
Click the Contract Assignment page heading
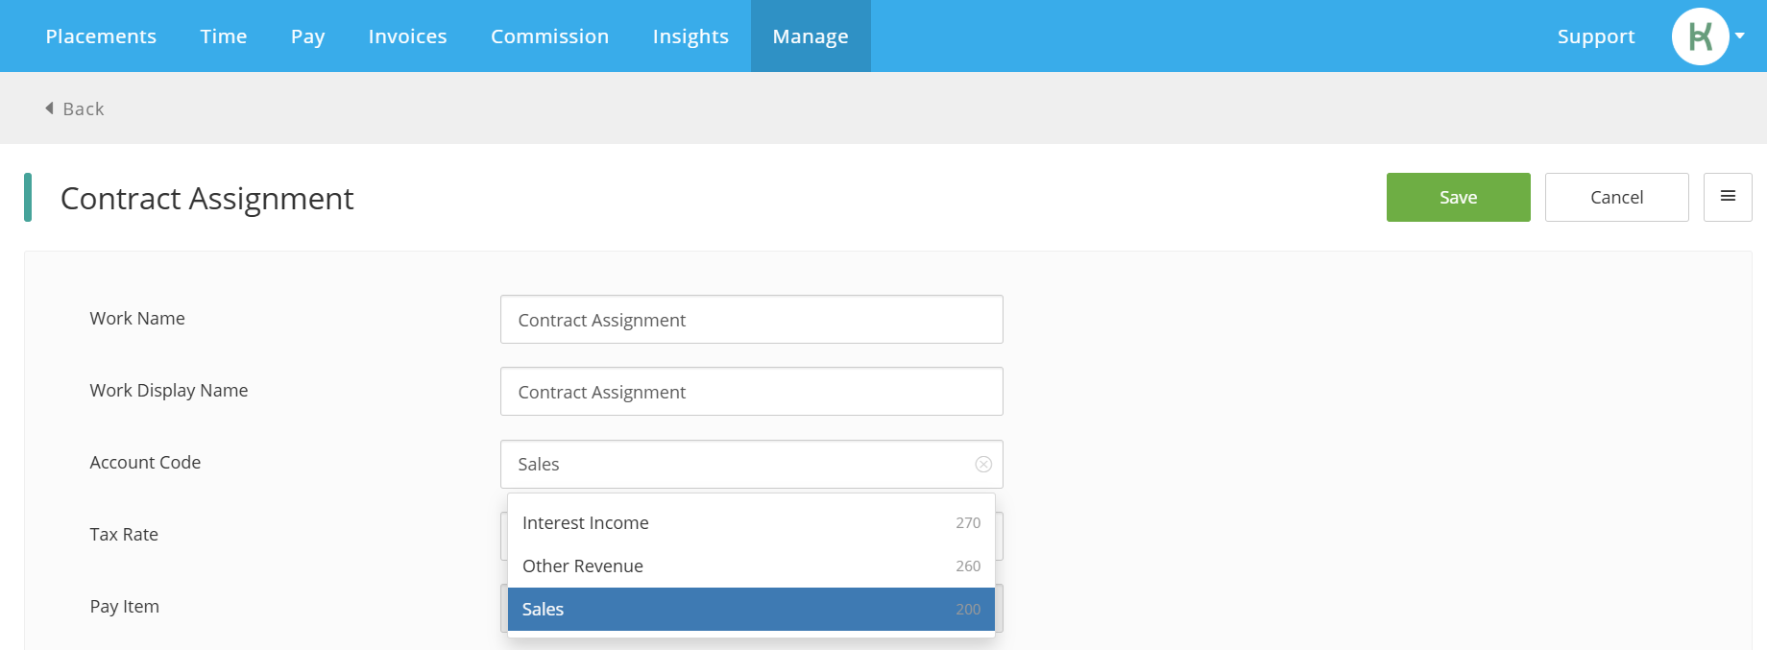tap(207, 198)
